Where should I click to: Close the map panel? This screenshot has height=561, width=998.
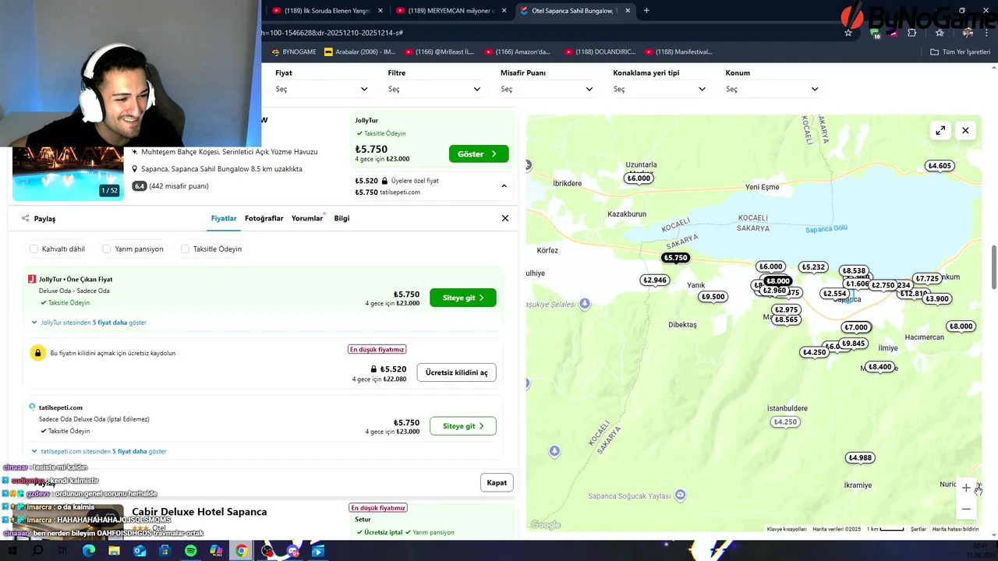coord(965,130)
